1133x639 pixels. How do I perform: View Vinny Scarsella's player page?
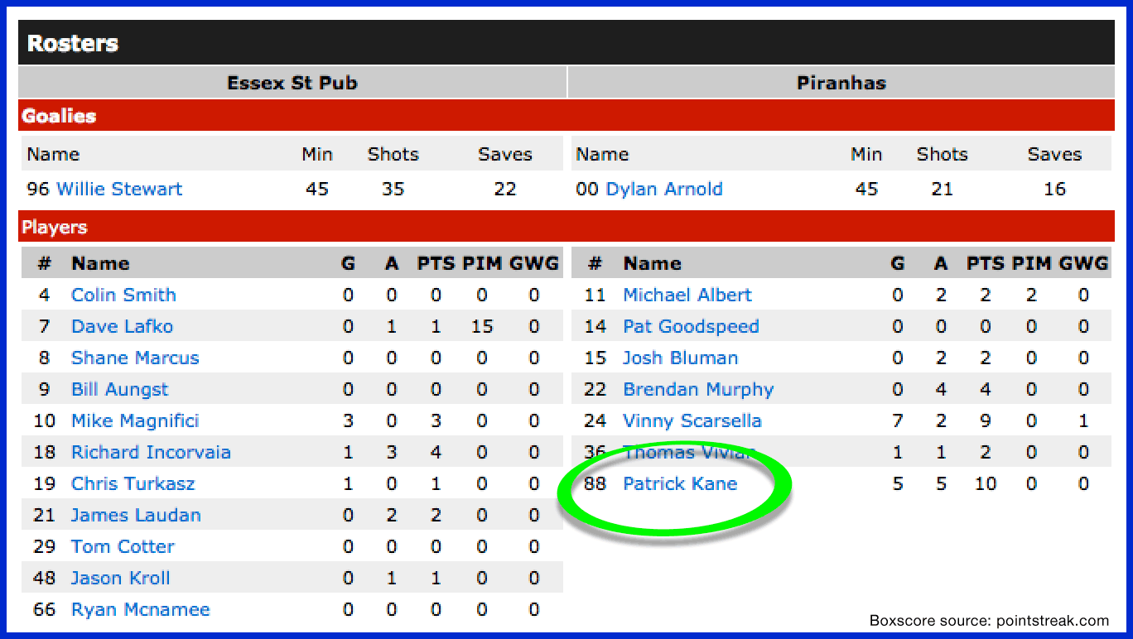(x=692, y=420)
